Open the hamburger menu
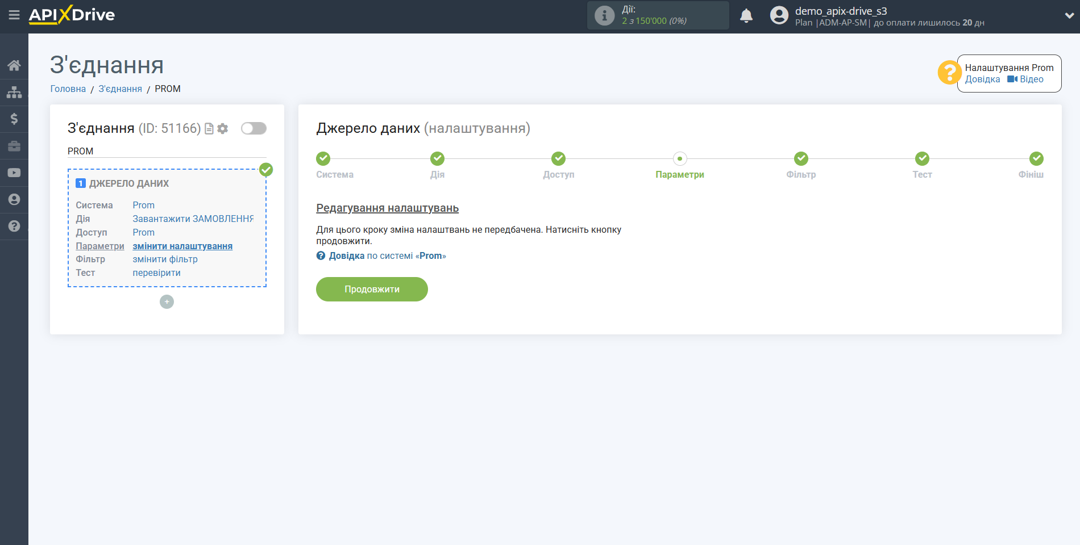This screenshot has width=1080, height=545. (x=14, y=15)
